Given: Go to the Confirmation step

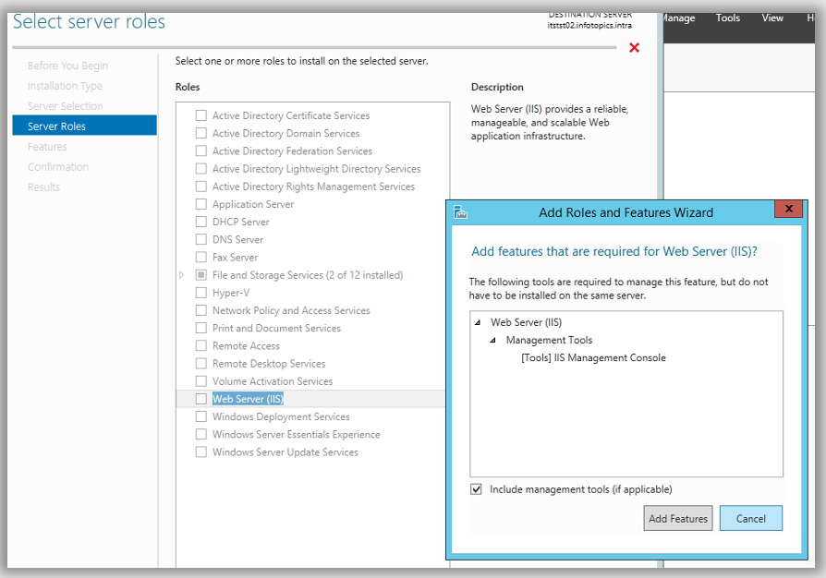Looking at the screenshot, I should tap(58, 167).
